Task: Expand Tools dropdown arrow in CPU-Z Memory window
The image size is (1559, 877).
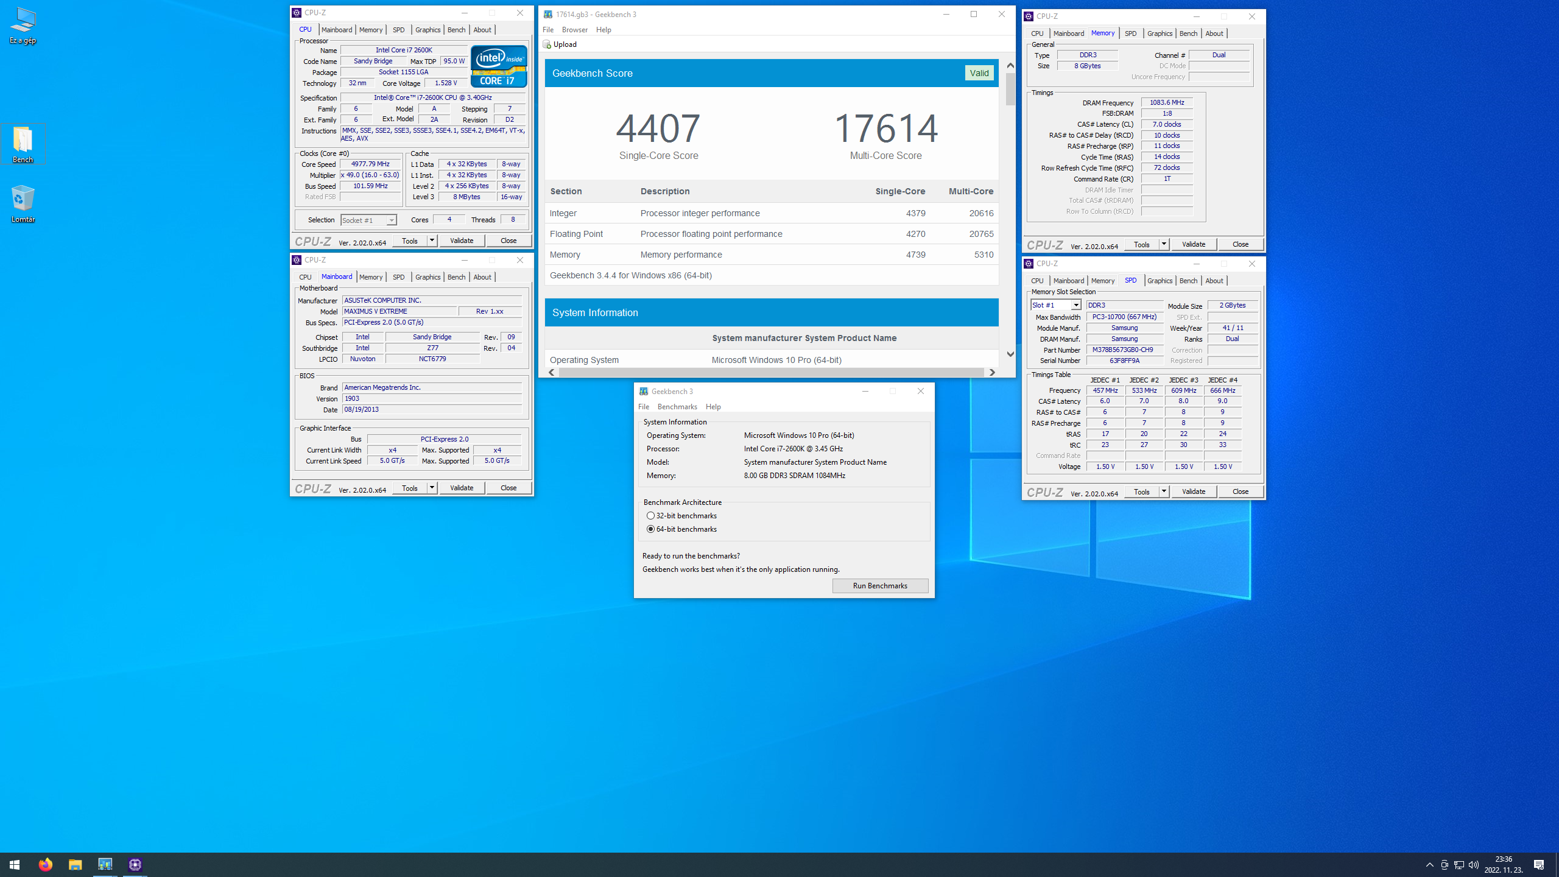Action: [x=1164, y=244]
